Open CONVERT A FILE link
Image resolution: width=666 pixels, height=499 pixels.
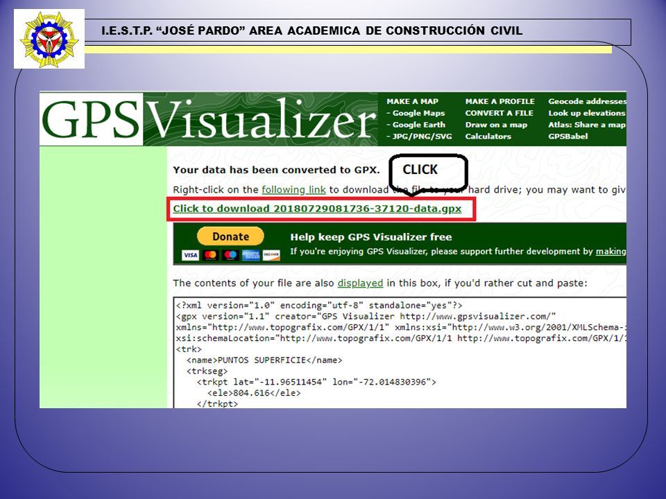pos(499,113)
